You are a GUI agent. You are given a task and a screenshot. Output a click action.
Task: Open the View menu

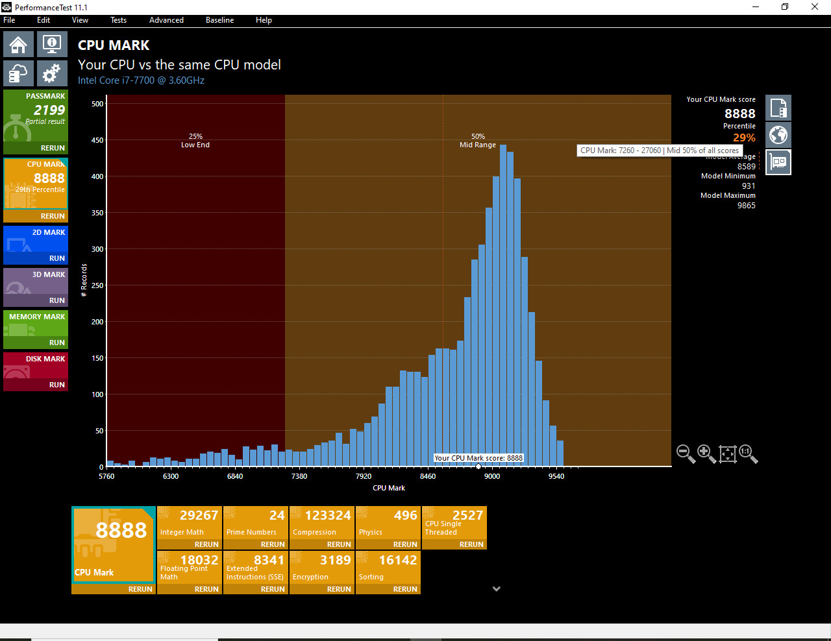(x=81, y=20)
